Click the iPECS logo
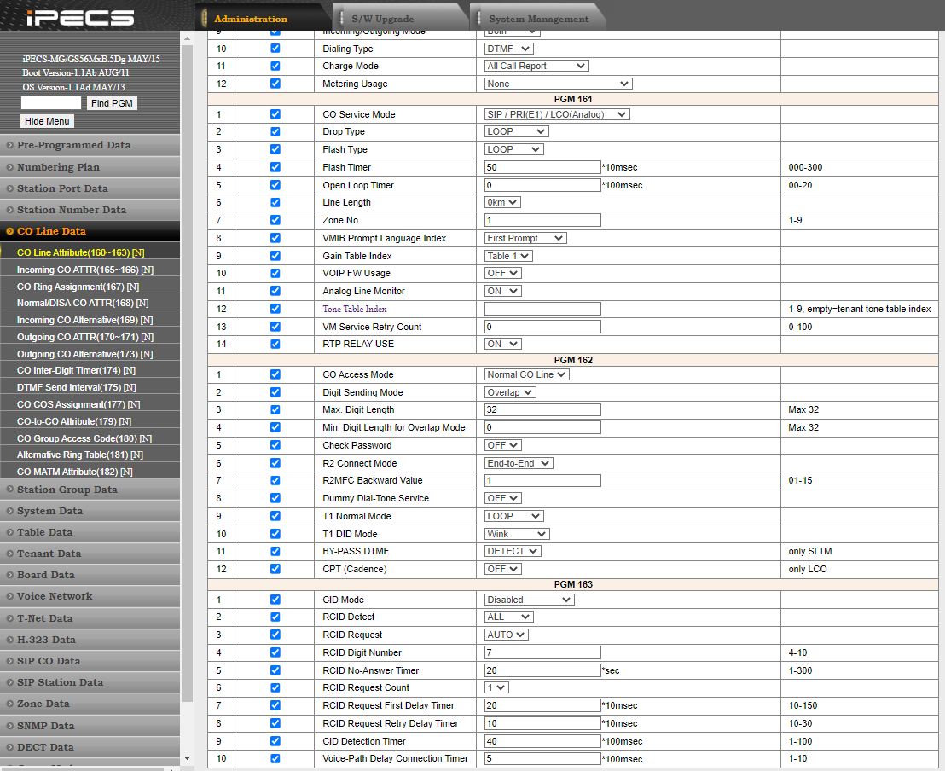Image resolution: width=945 pixels, height=771 pixels. (80, 17)
